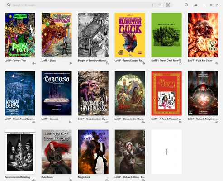This screenshot has height=181, width=223.
Task: Open the MagicBook cover
Action: pos(93,152)
